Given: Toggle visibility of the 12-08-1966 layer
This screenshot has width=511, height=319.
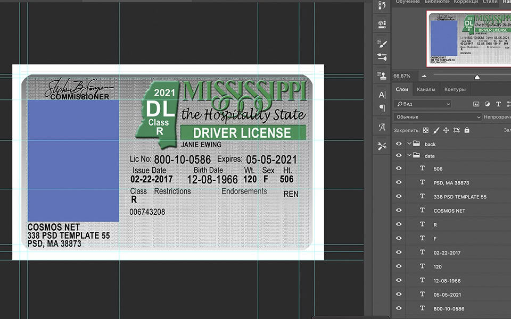Looking at the screenshot, I should tap(399, 280).
